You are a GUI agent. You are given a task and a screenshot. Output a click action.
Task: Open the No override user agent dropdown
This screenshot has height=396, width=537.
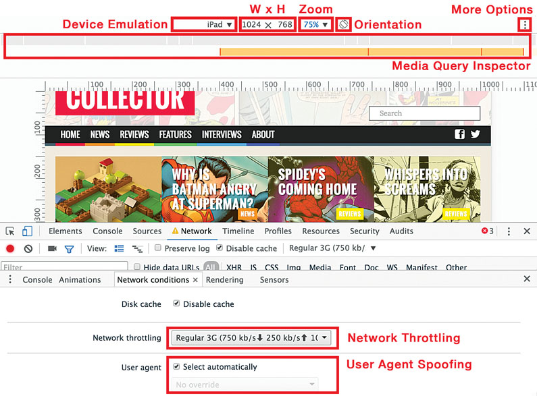(245, 385)
